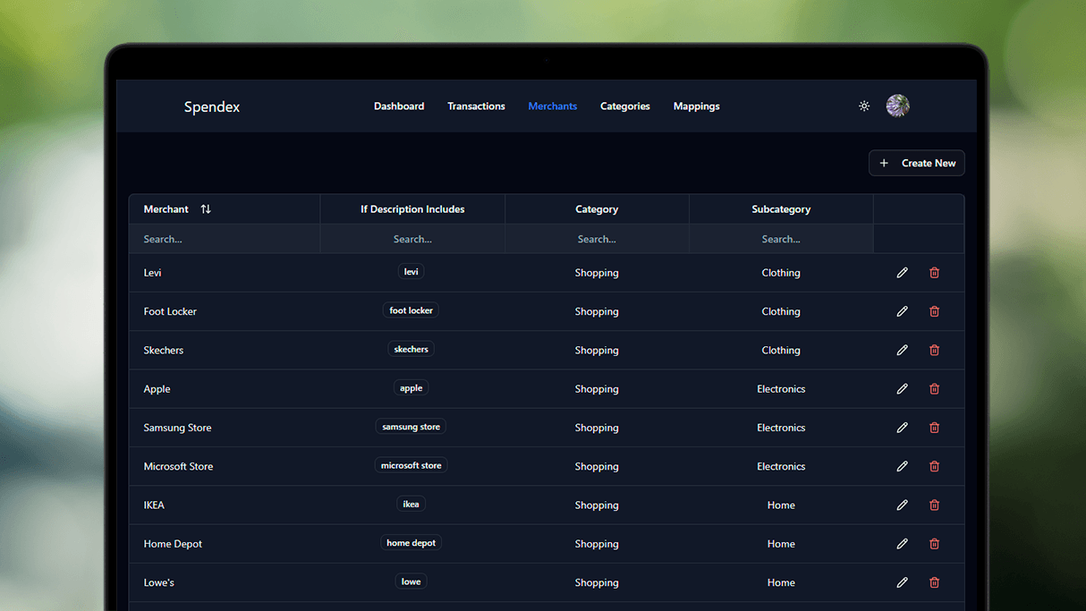This screenshot has width=1086, height=611.
Task: Edit the Levi merchant row
Action: (x=902, y=273)
